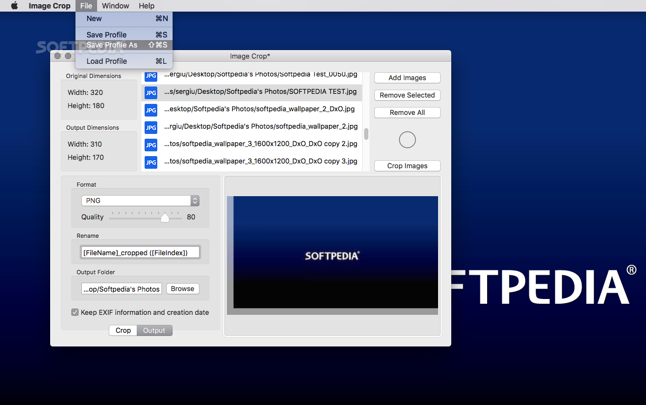Select softpedia_wallpaper_2_DxO.jpg file row
The image size is (646, 405).
click(252, 110)
